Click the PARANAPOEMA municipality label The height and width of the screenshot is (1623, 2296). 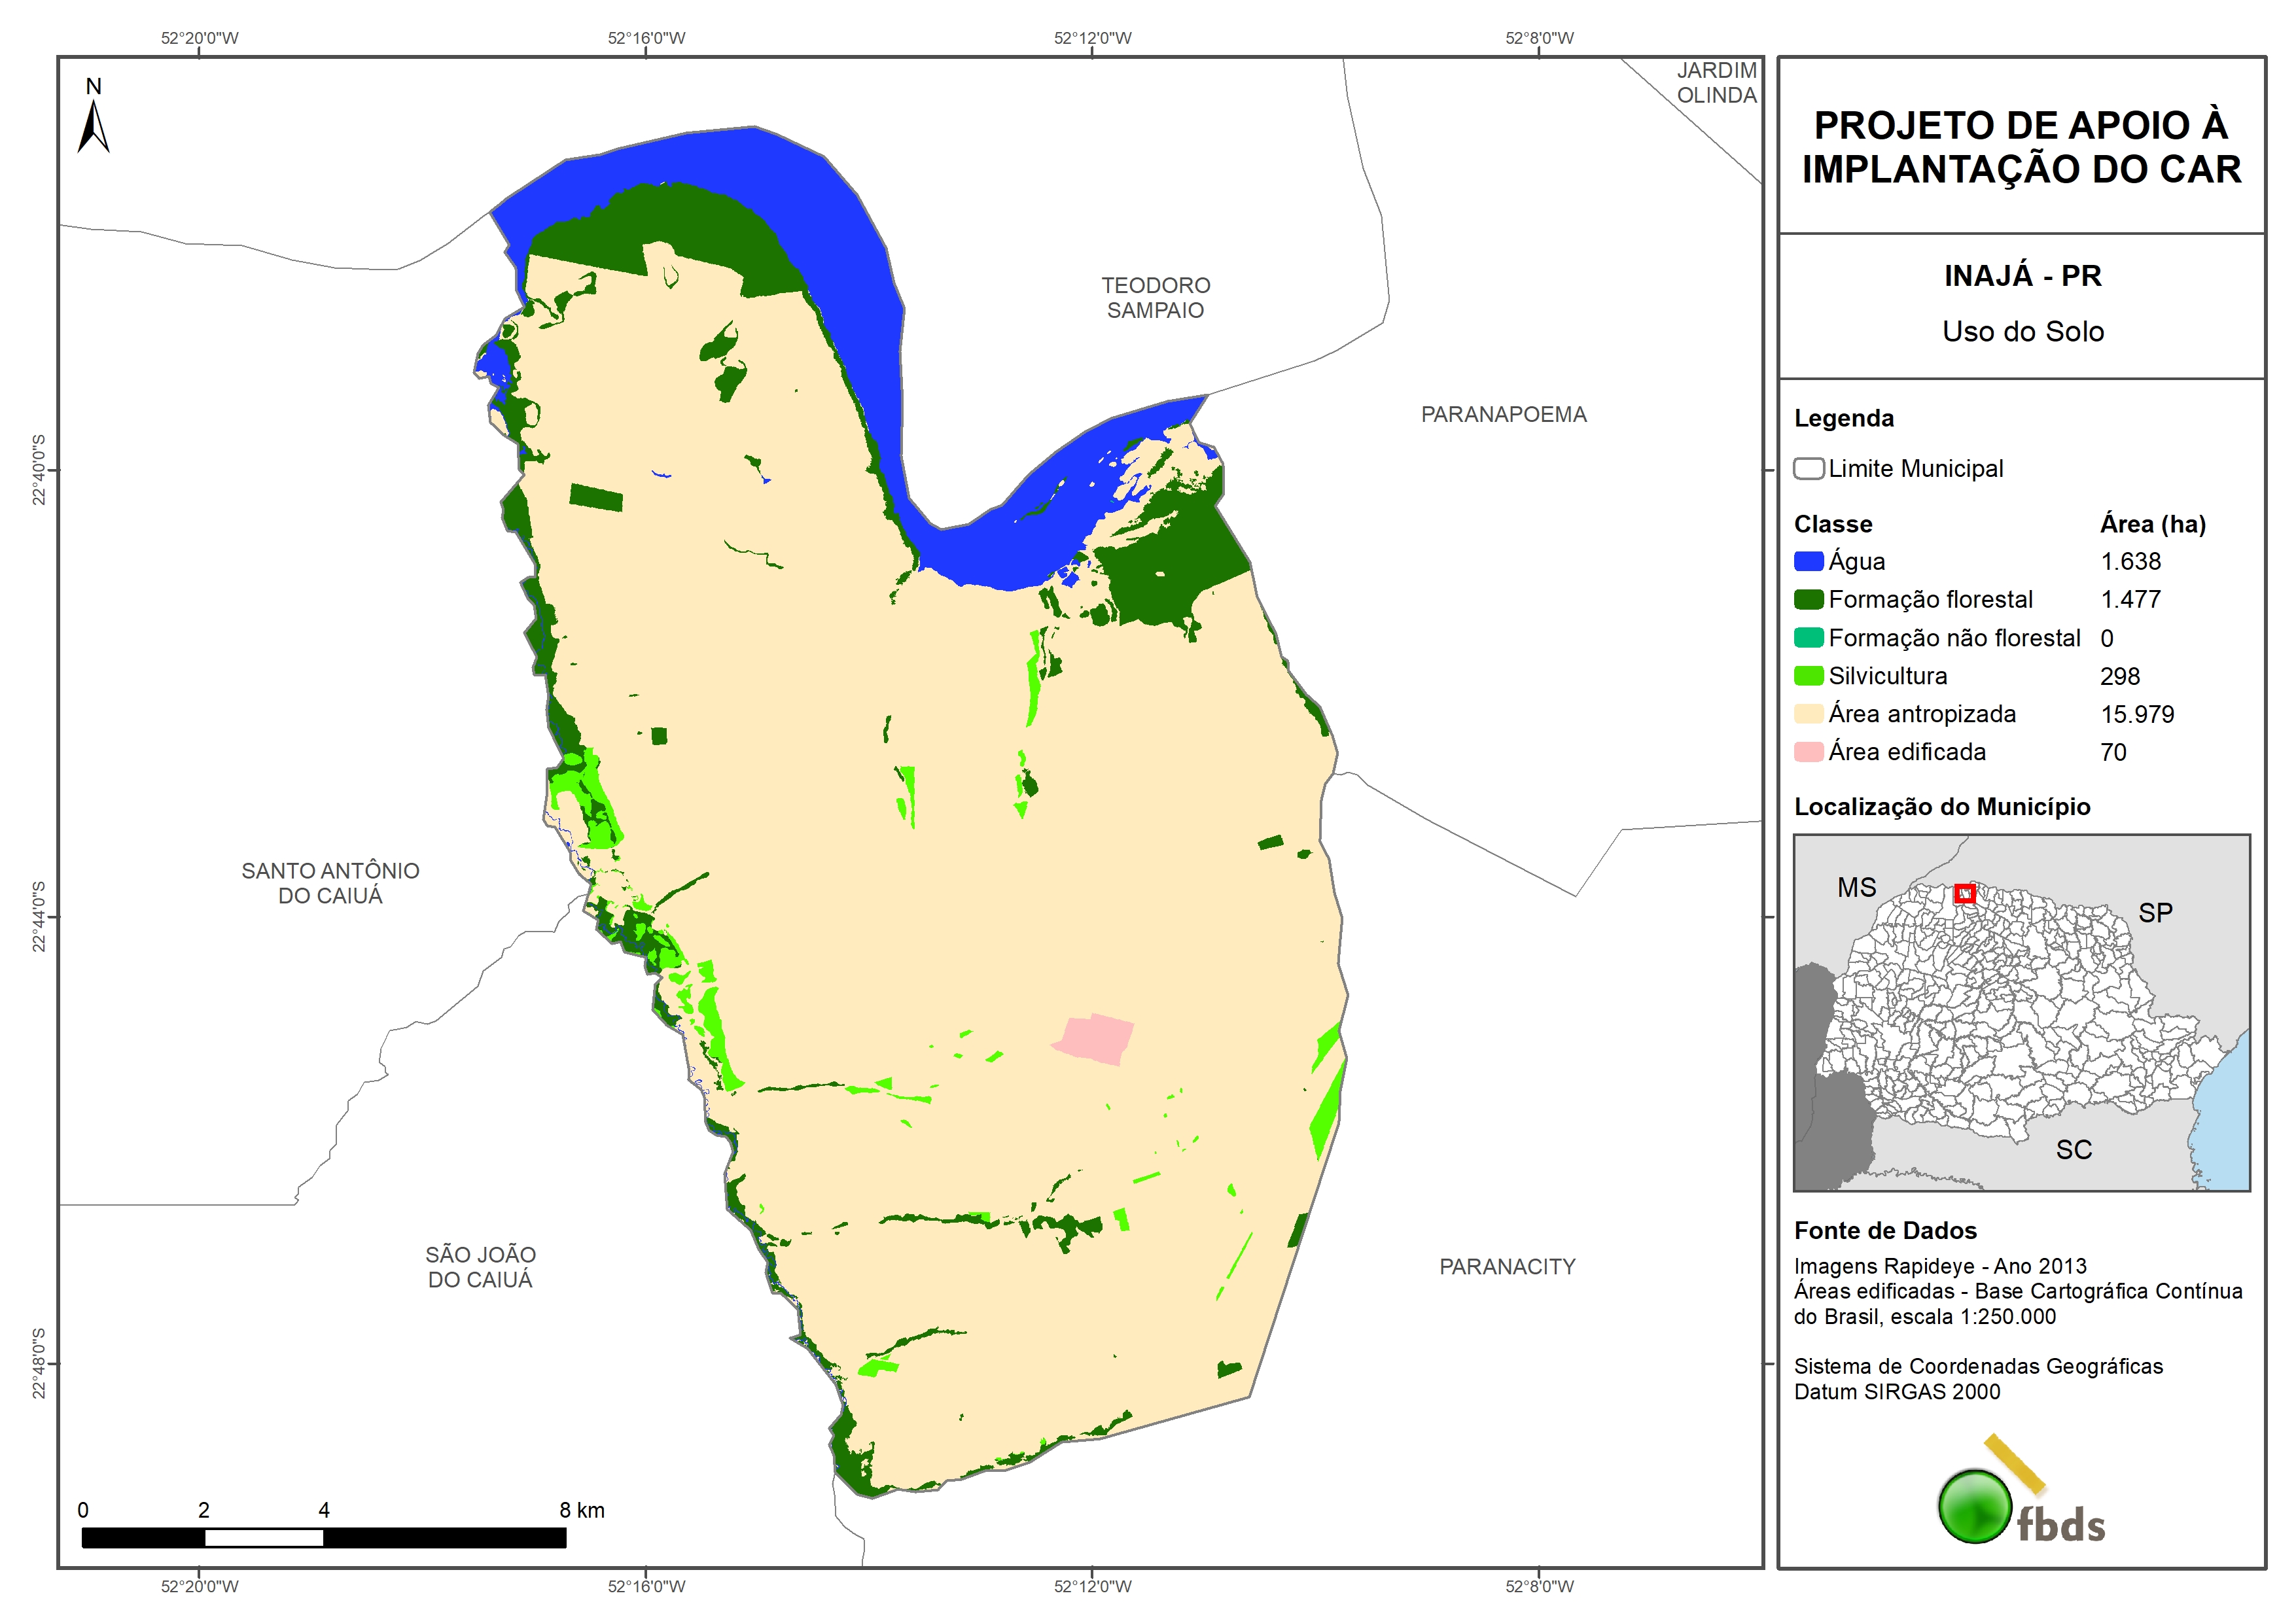pyautogui.click(x=1503, y=415)
